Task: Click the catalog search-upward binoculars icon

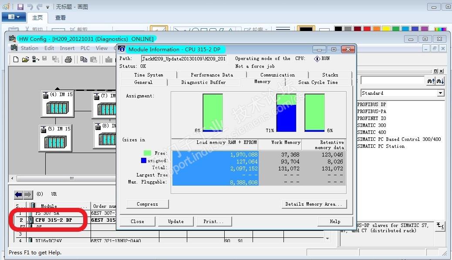Action: click(431, 81)
